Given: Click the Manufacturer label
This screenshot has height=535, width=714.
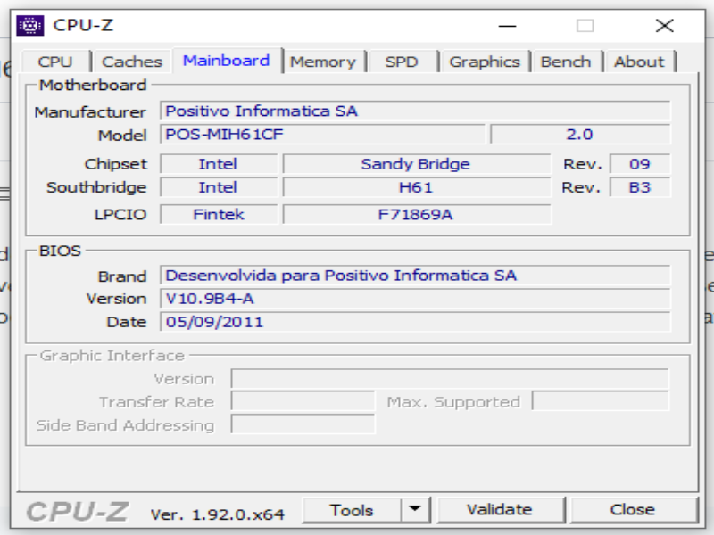Looking at the screenshot, I should click(90, 112).
